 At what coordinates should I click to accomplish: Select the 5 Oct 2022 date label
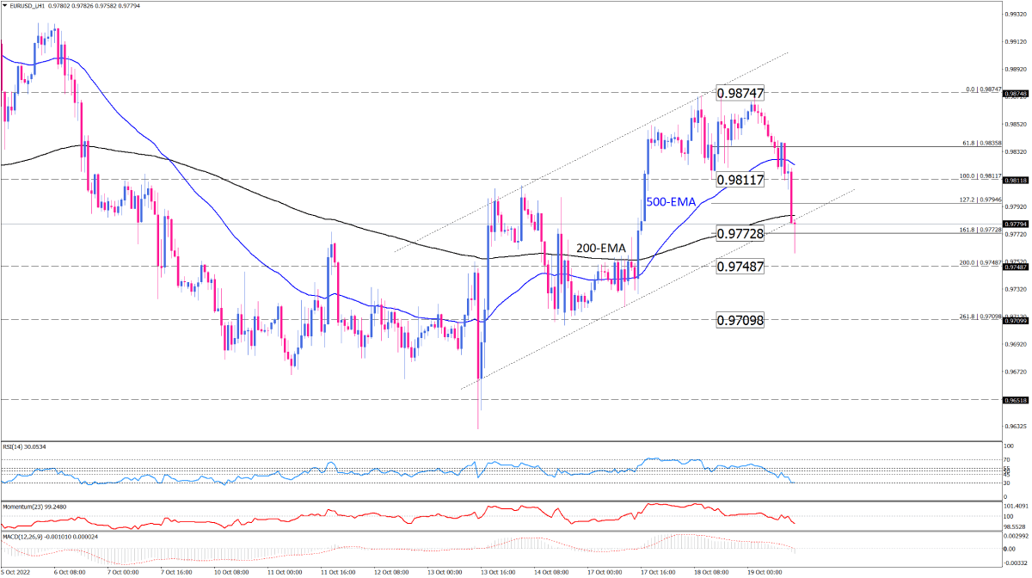(x=15, y=571)
